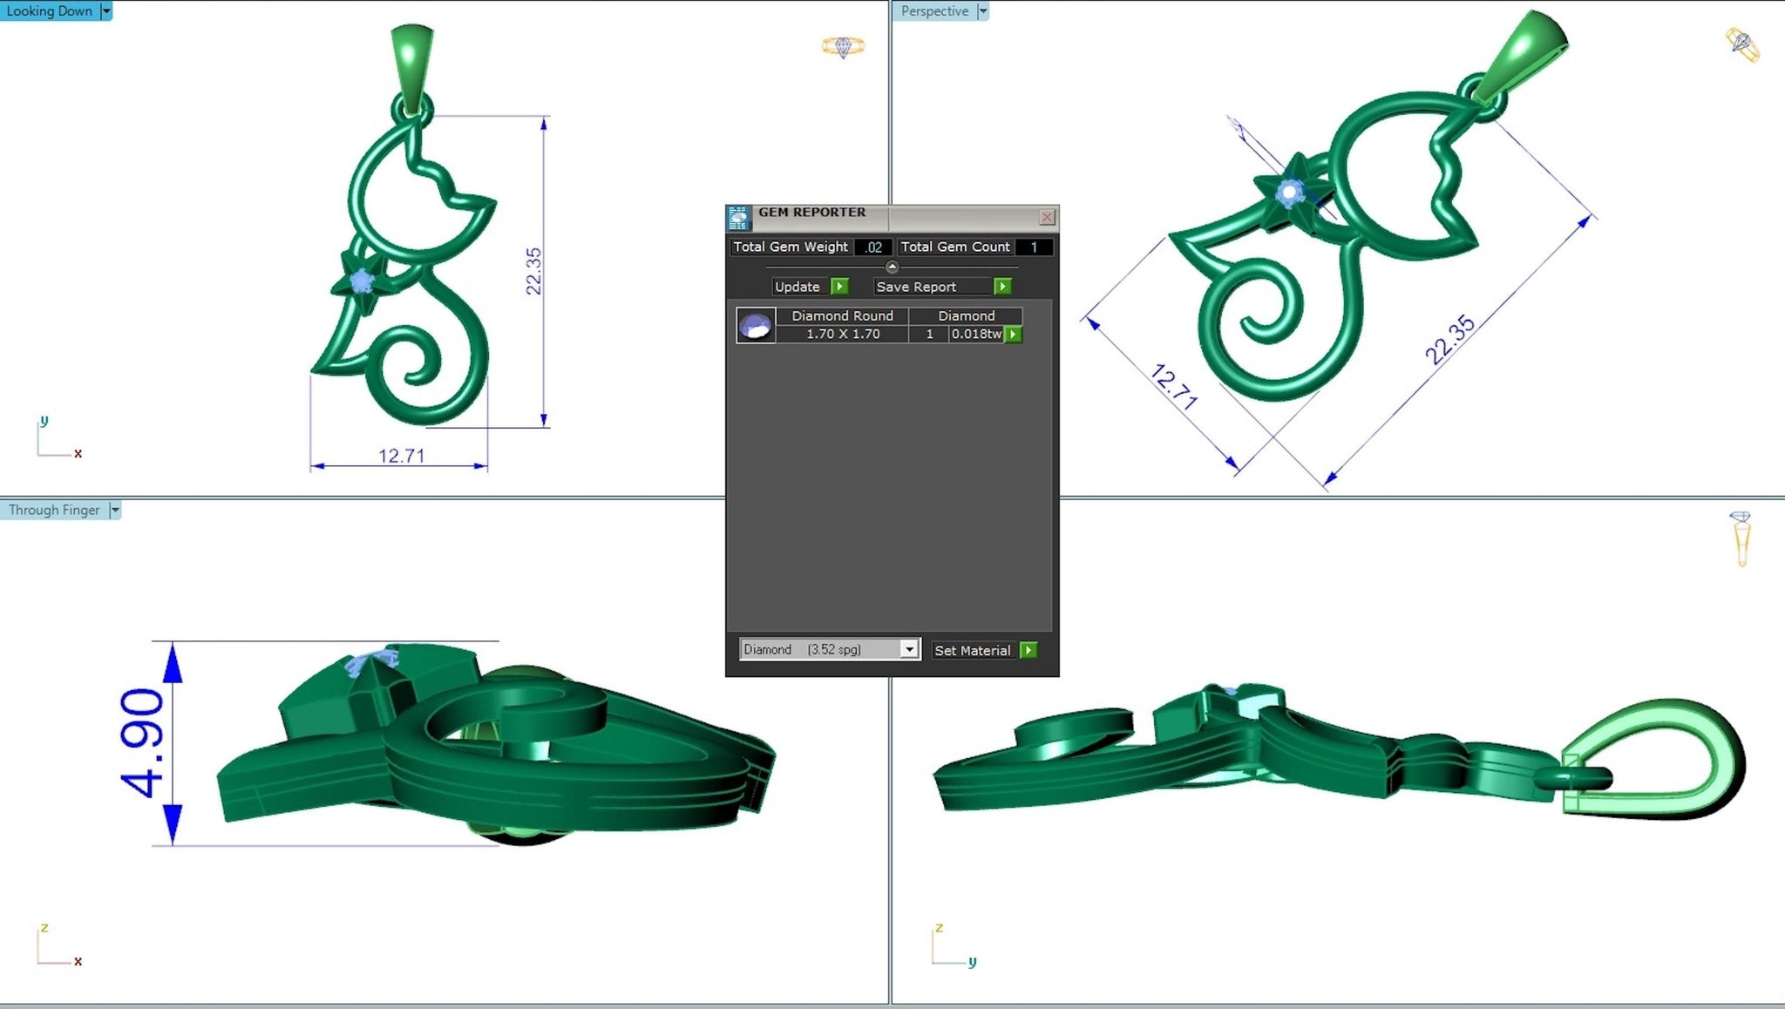
Task: Click the Save Report button
Action: click(916, 287)
